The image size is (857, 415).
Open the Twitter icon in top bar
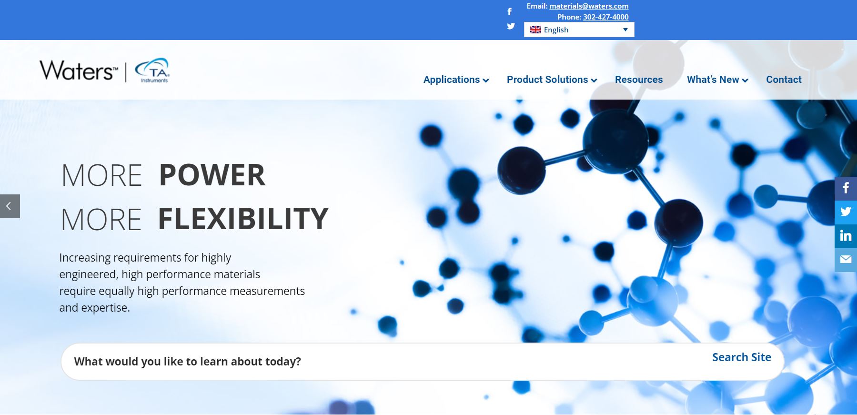click(511, 26)
